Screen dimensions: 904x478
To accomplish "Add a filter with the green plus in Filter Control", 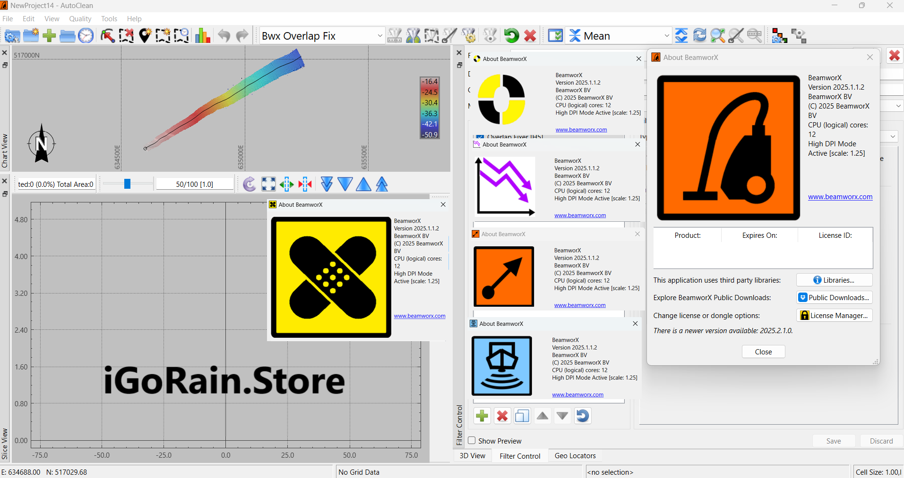I will (482, 416).
